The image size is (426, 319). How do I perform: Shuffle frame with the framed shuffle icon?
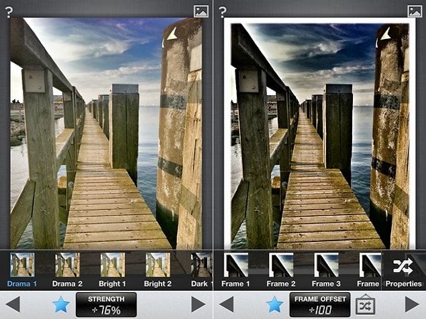[366, 304]
